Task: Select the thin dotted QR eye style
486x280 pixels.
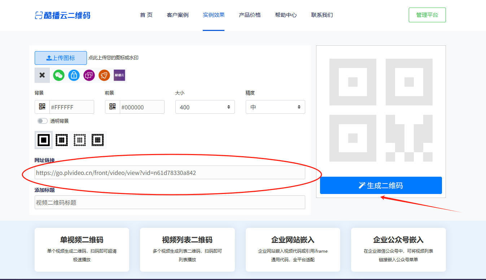Action: (80, 140)
